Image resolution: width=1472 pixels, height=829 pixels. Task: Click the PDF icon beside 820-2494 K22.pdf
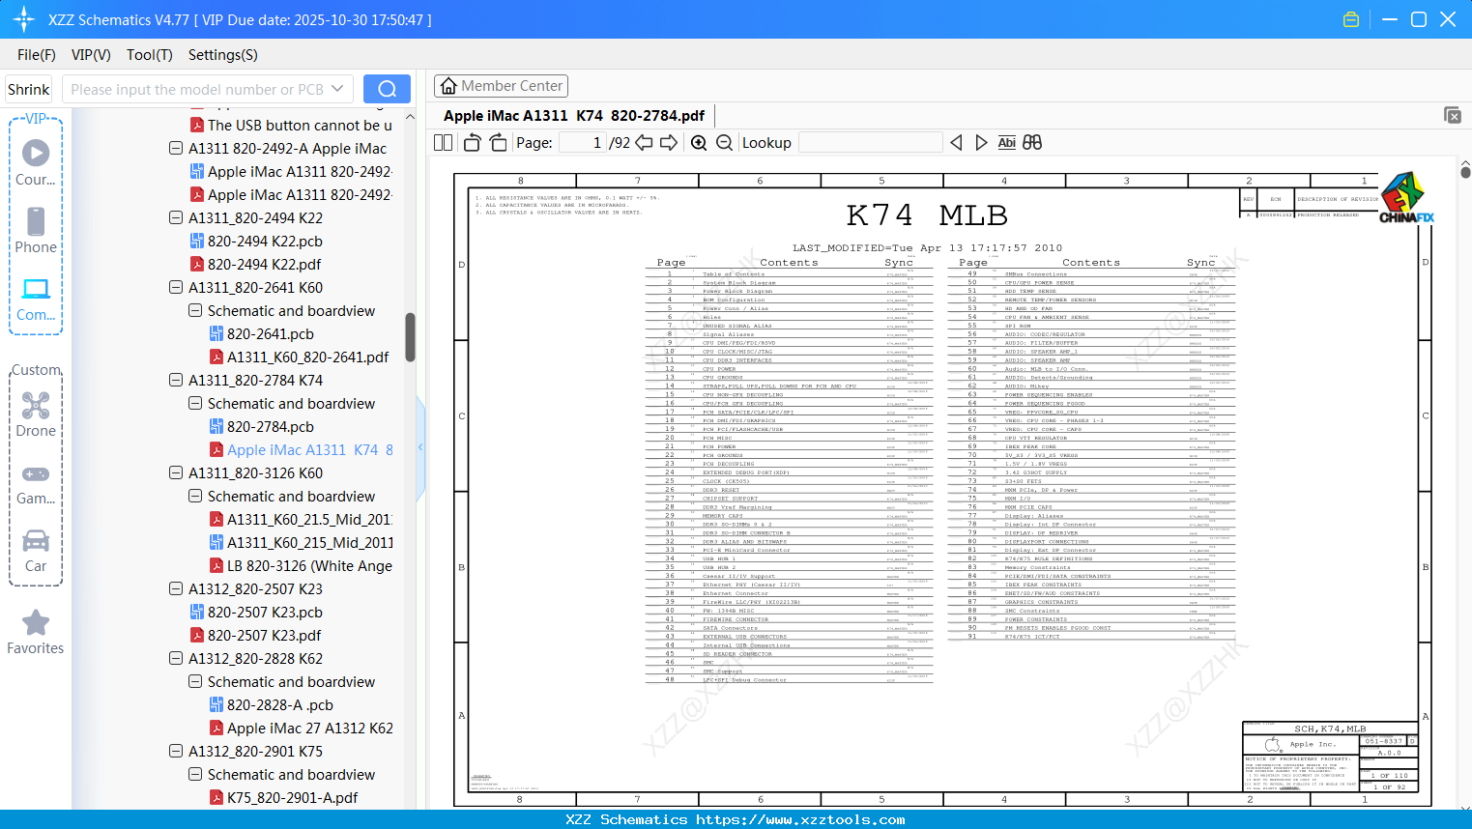197,265
